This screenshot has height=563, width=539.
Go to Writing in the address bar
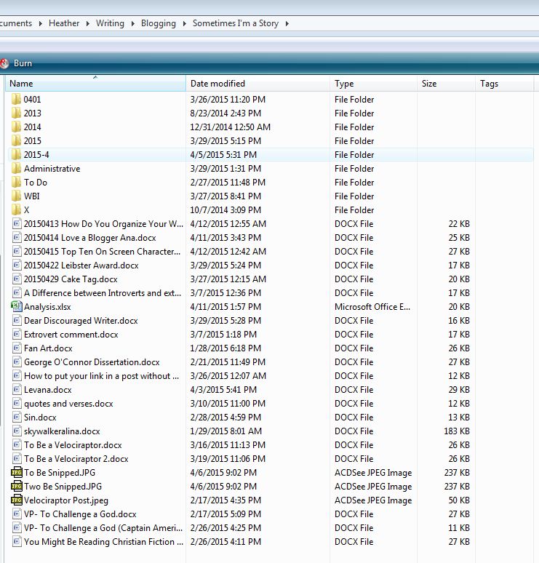[x=110, y=23]
